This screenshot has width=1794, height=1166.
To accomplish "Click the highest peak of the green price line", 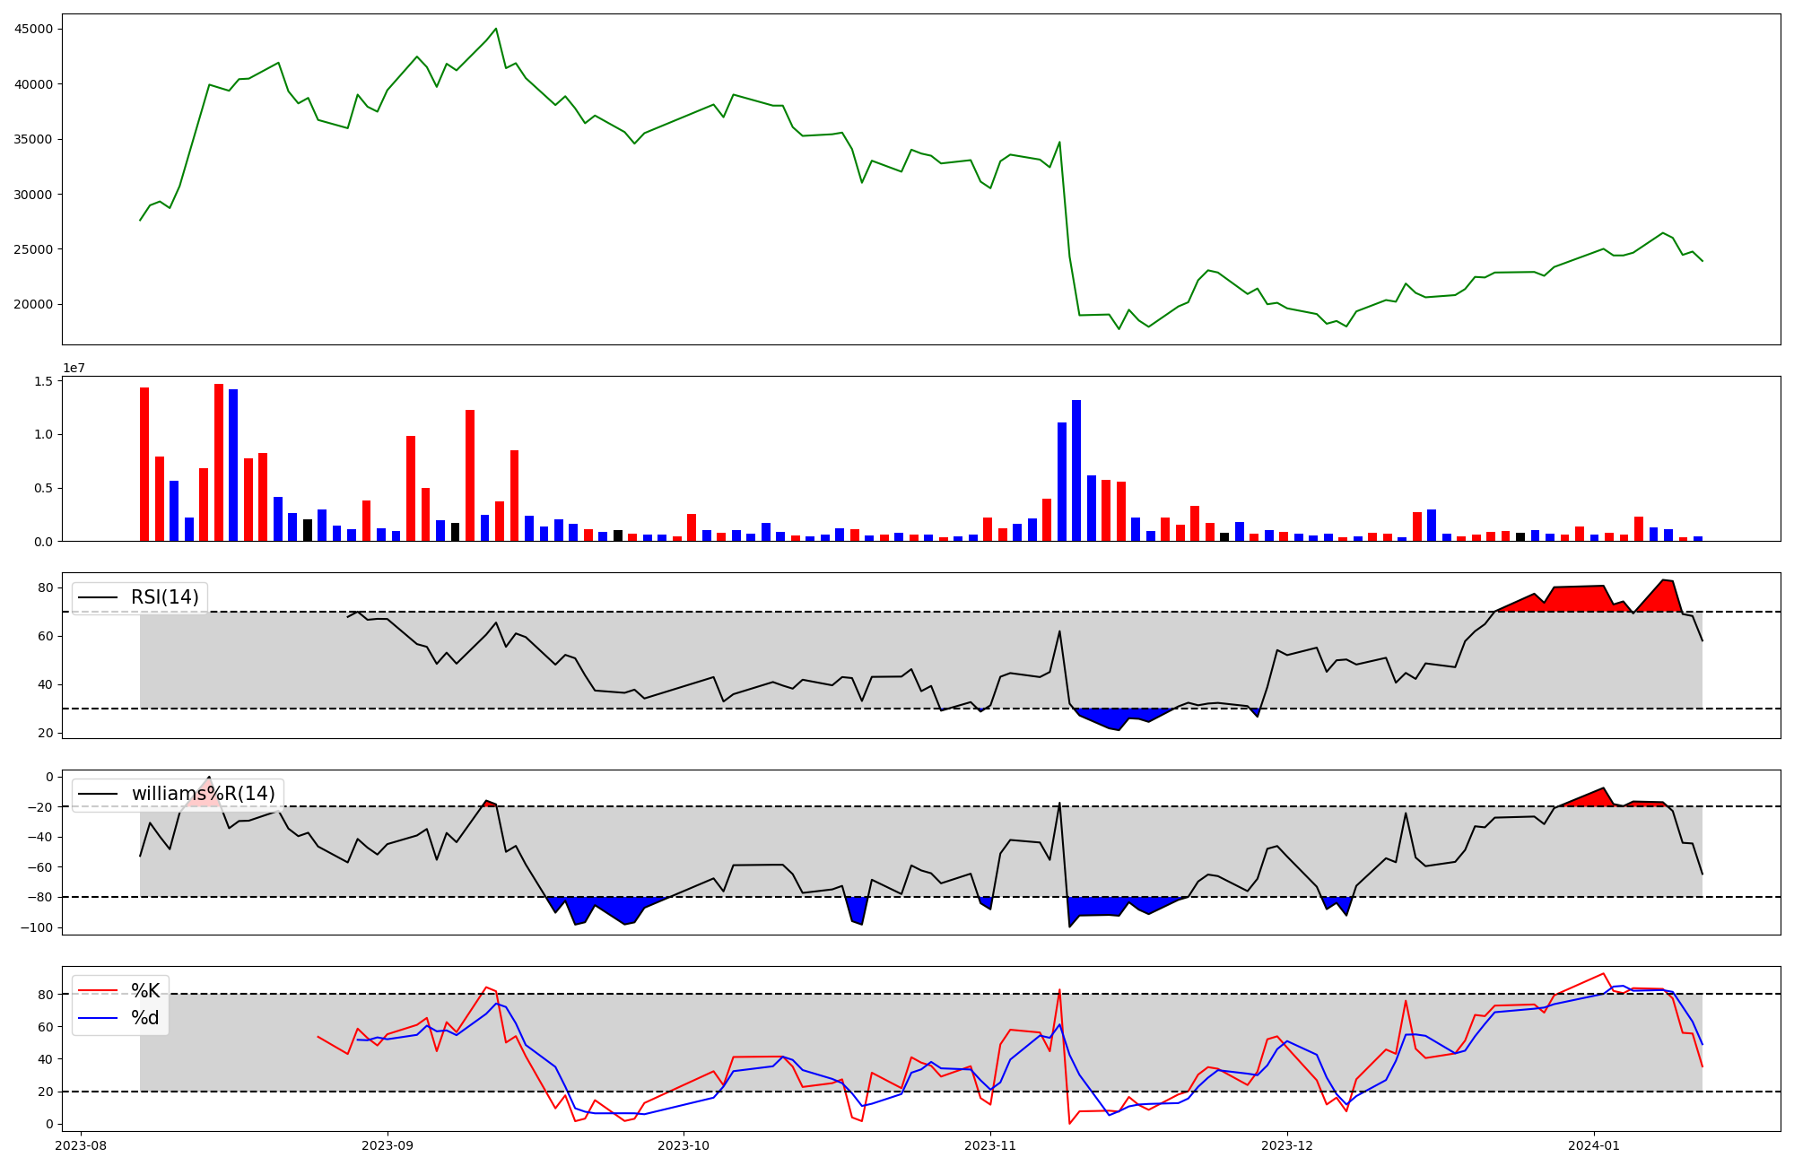I will point(496,29).
